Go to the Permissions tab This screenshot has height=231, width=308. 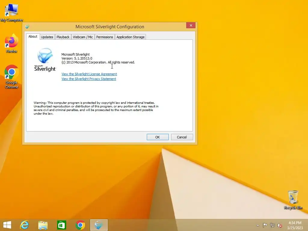(x=104, y=37)
